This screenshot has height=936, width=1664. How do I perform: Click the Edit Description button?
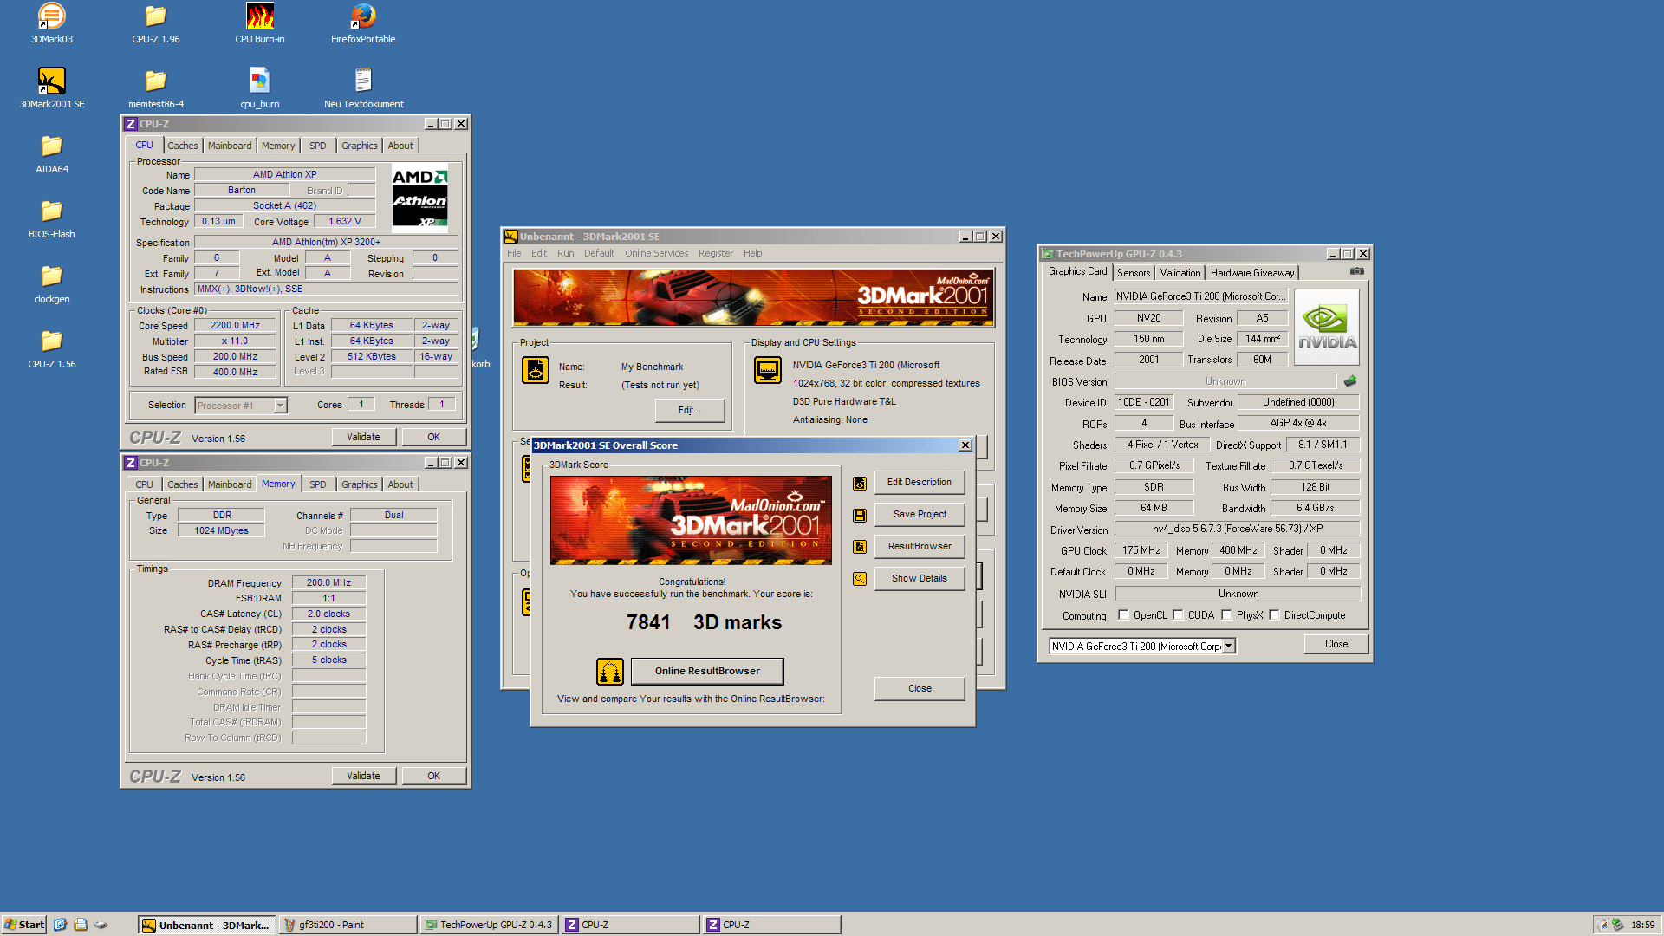tap(920, 483)
